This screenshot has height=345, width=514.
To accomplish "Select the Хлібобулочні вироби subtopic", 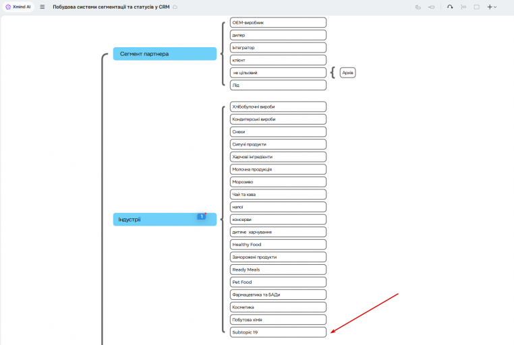I will [278, 106].
